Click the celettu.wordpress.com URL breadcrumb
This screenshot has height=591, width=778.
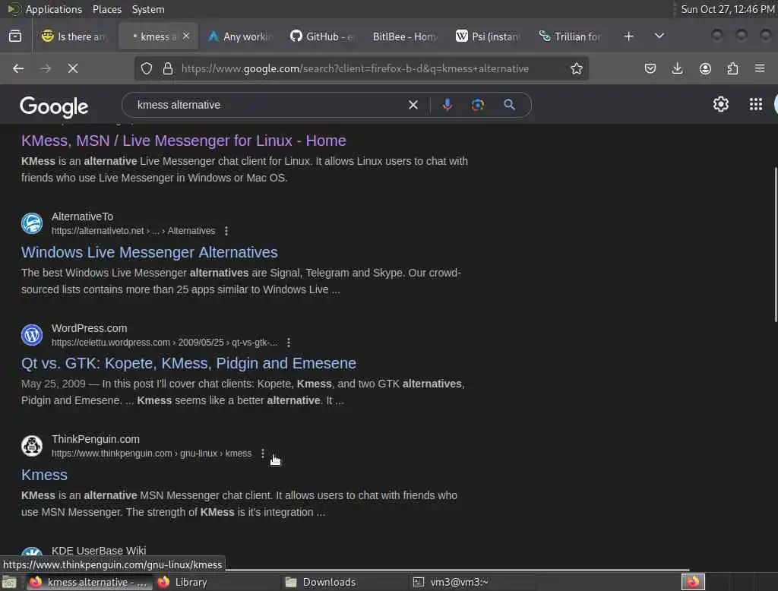pos(165,343)
